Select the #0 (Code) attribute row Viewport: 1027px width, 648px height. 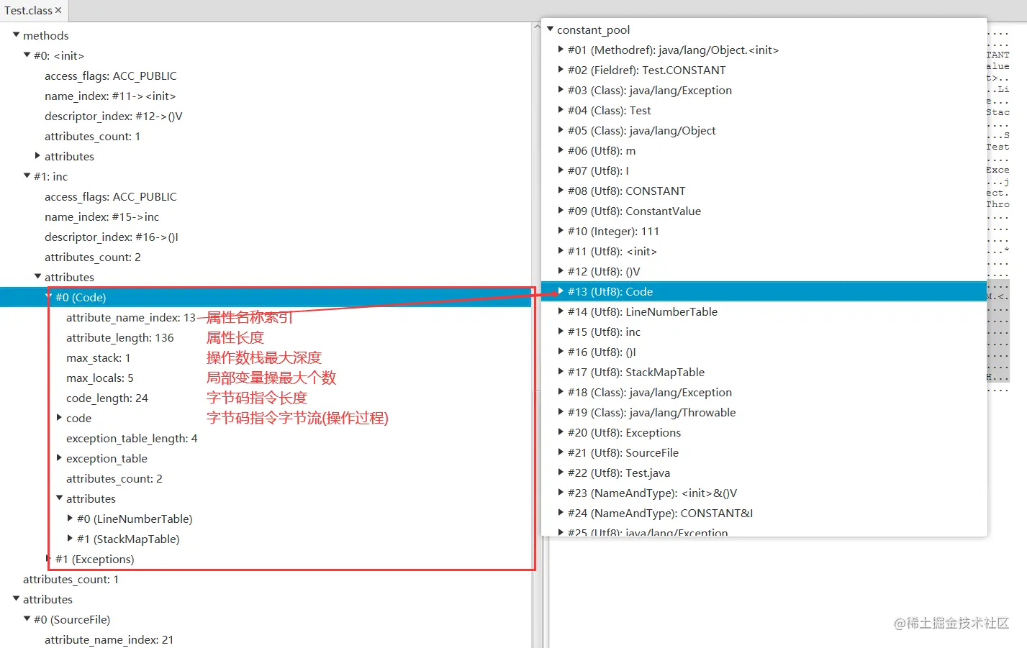(x=266, y=297)
